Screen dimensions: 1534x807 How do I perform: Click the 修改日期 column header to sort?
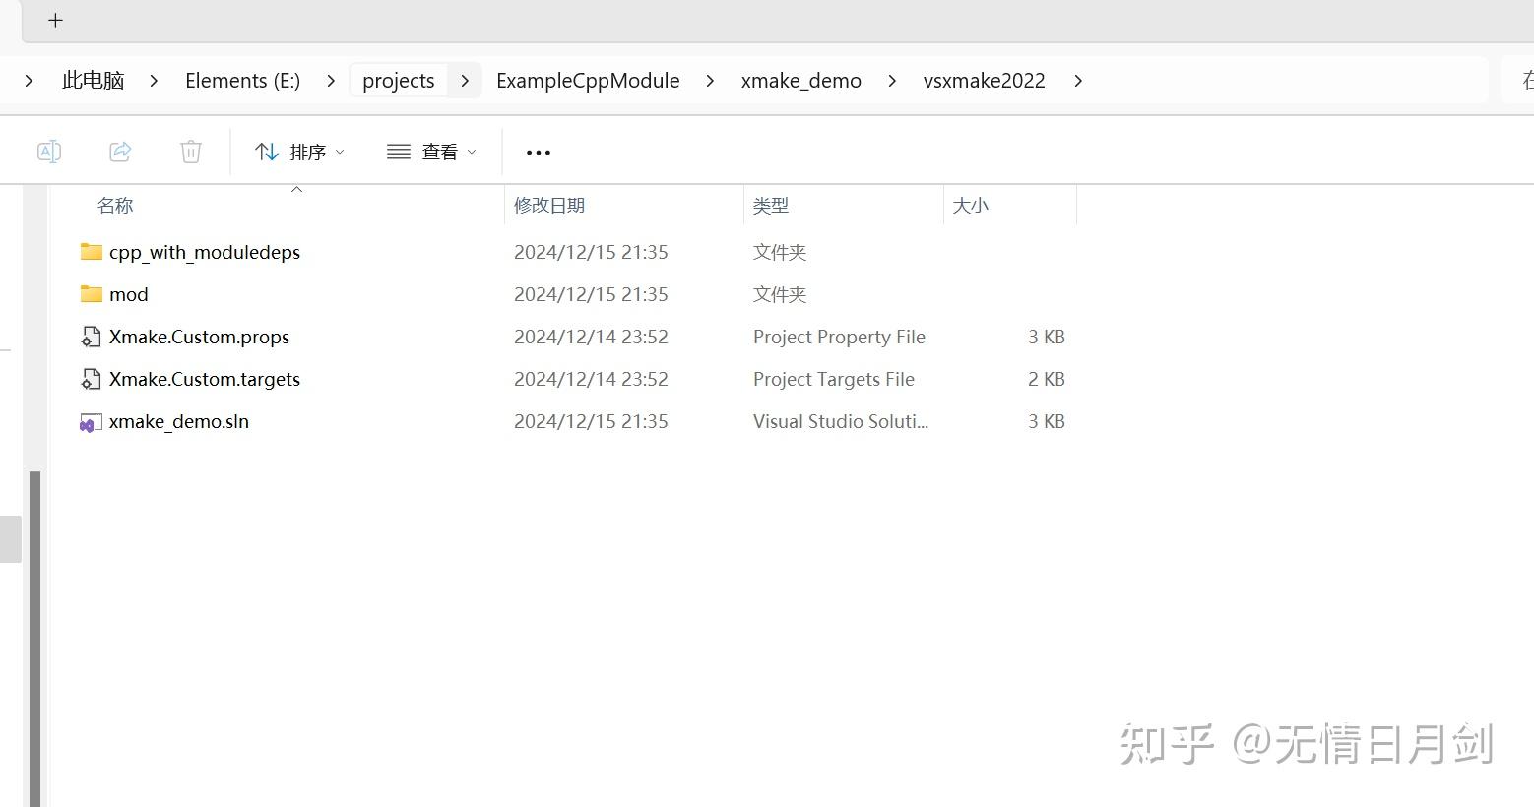coord(549,205)
